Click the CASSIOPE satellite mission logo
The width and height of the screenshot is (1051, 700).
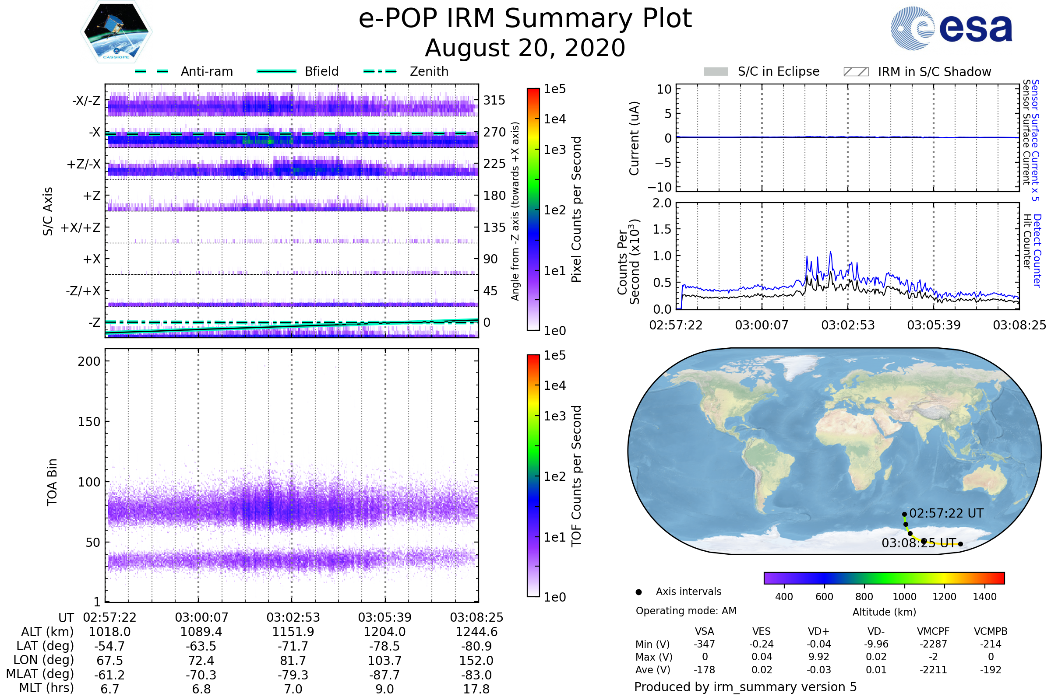[x=116, y=32]
